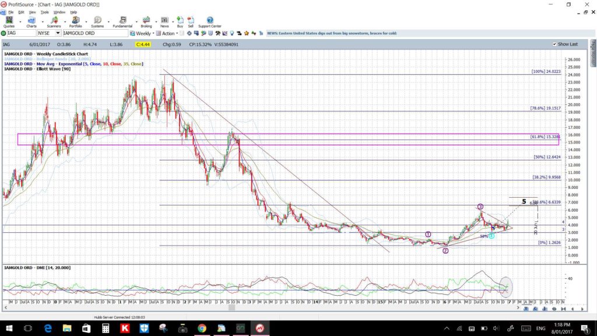This screenshot has width=597, height=336.
Task: Expand the dropdown arrow next to Quotes
Action: tap(20, 22)
